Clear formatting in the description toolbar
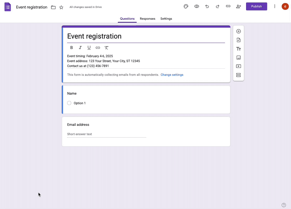This screenshot has height=209, width=291. tap(107, 48)
